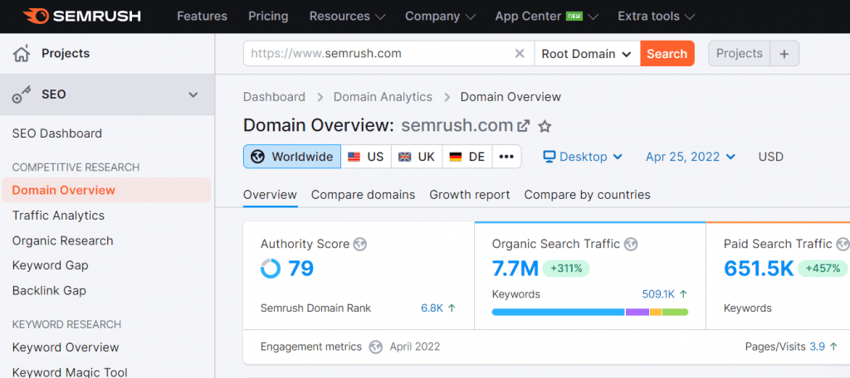This screenshot has width=850, height=378.
Task: Click the Semrush logo icon
Action: [x=36, y=16]
